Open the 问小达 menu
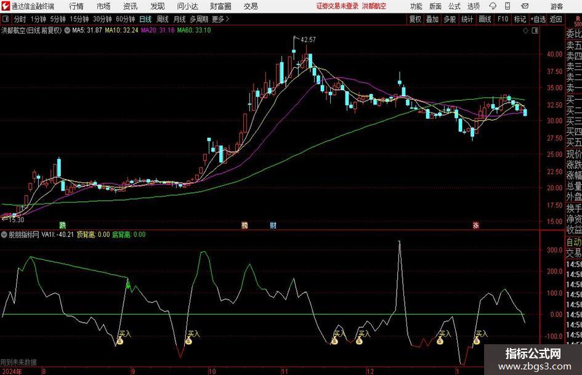Image resolution: width=582 pixels, height=375 pixels. click(187, 6)
